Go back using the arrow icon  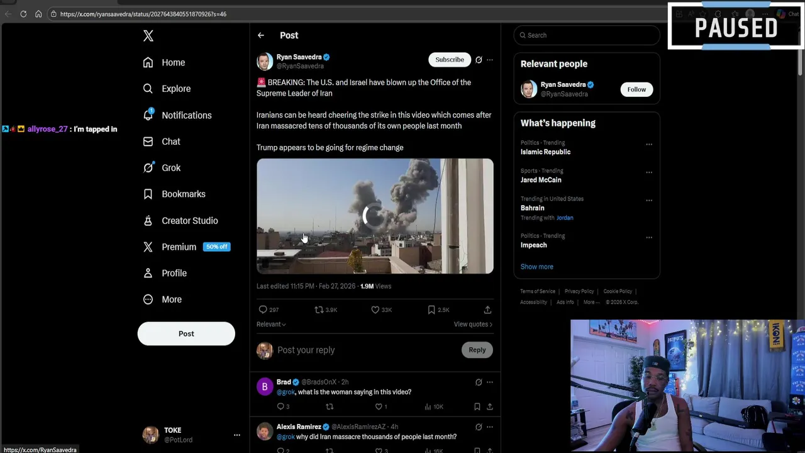coord(261,35)
